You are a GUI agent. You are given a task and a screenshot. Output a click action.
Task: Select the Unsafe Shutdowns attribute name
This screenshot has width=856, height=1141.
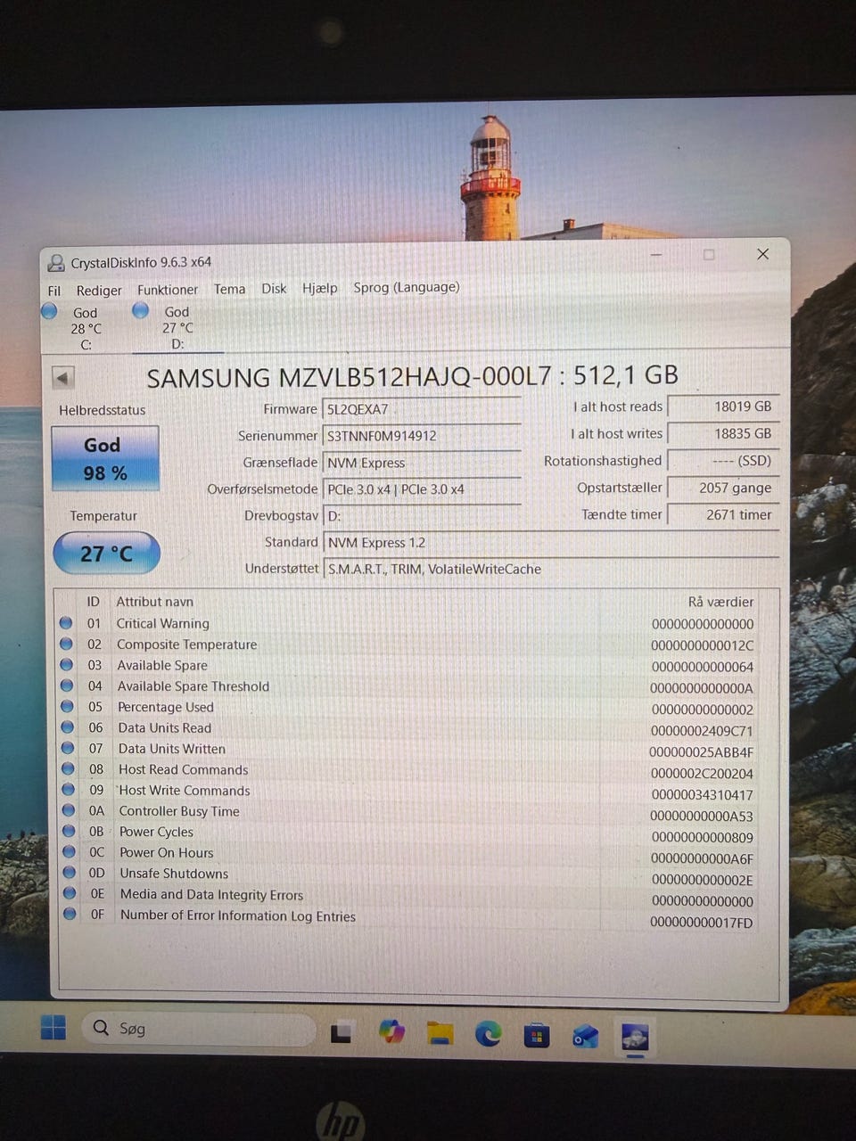(x=174, y=874)
